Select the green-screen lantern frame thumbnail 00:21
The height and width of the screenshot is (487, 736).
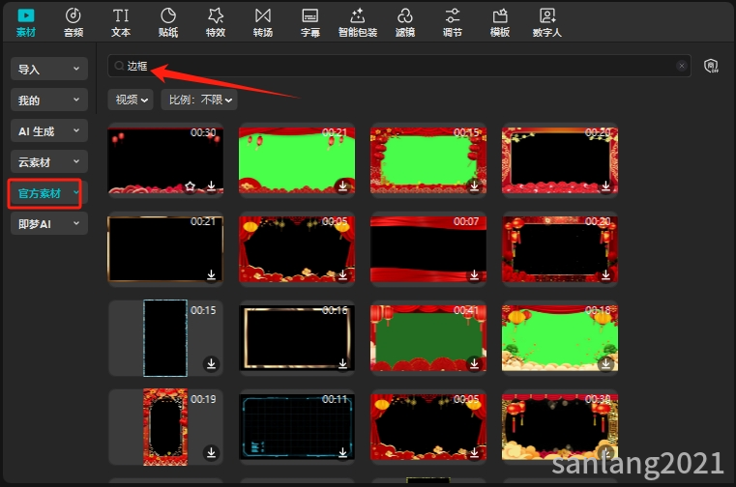click(x=297, y=159)
